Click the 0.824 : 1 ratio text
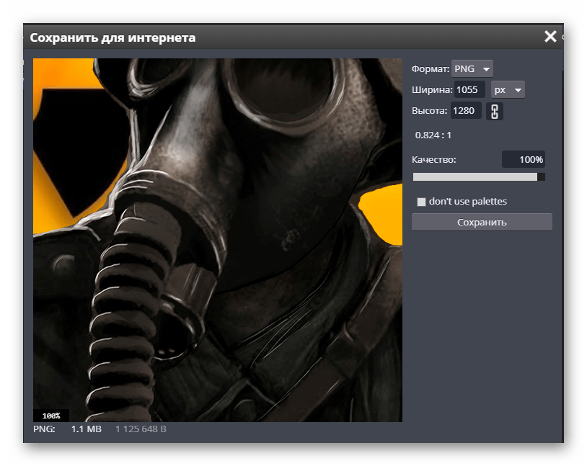587x466 pixels. click(433, 135)
